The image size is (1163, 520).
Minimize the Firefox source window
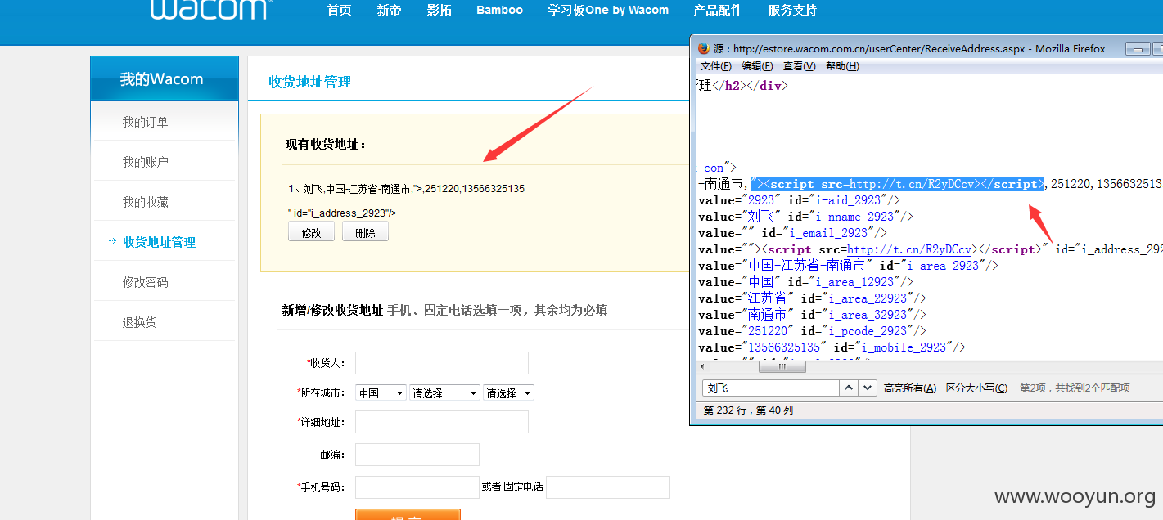point(1137,49)
